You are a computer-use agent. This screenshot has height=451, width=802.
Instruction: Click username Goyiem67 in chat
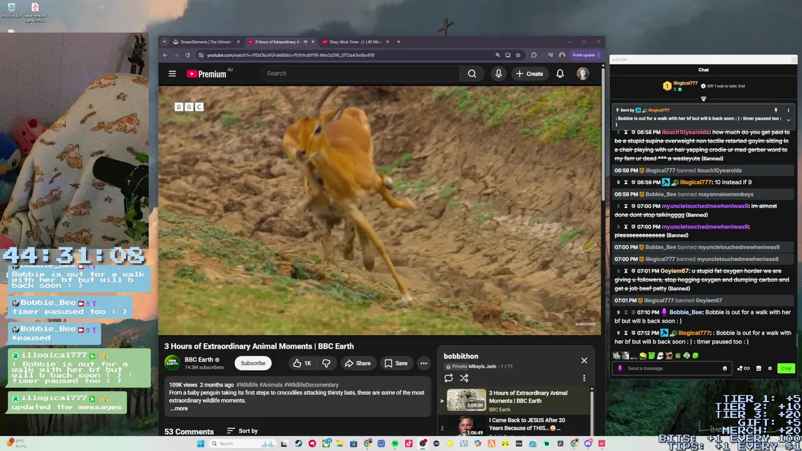(674, 271)
